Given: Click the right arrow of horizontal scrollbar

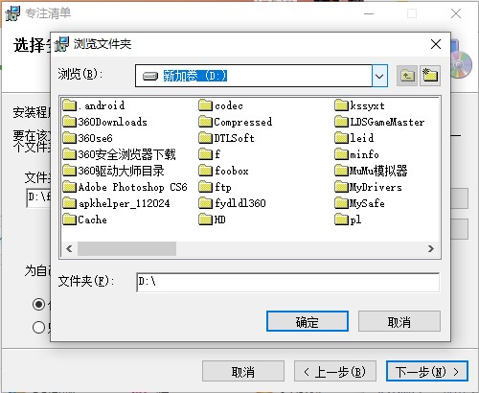Looking at the screenshot, I should (431, 248).
